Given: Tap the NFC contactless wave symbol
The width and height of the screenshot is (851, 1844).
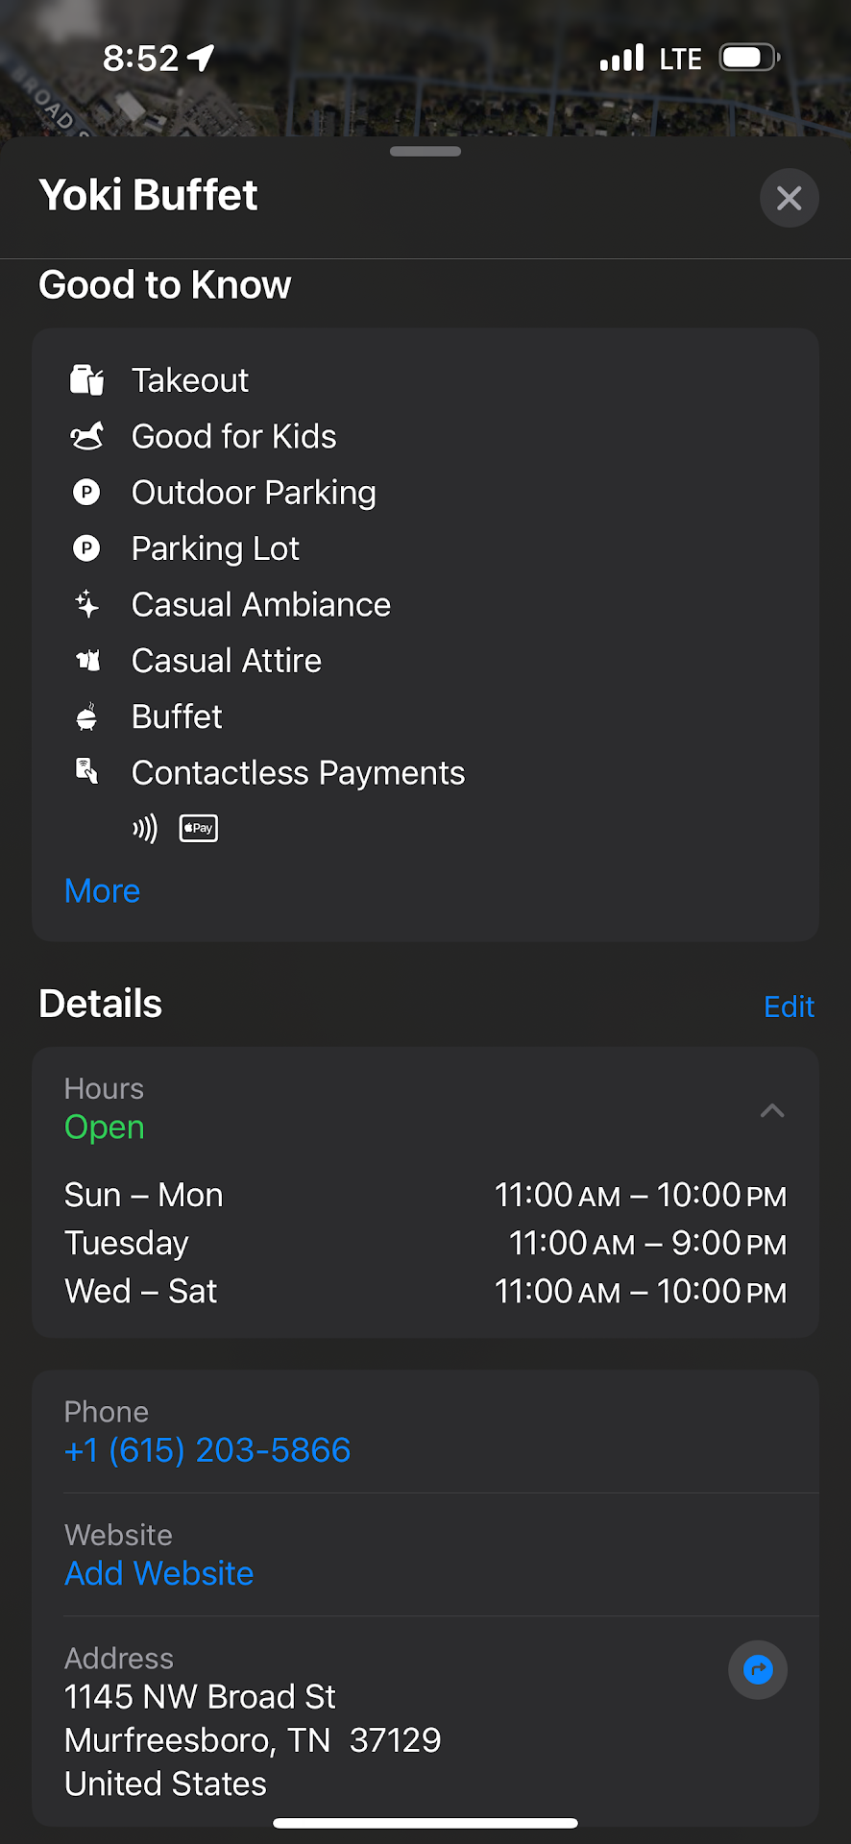Looking at the screenshot, I should click(145, 828).
